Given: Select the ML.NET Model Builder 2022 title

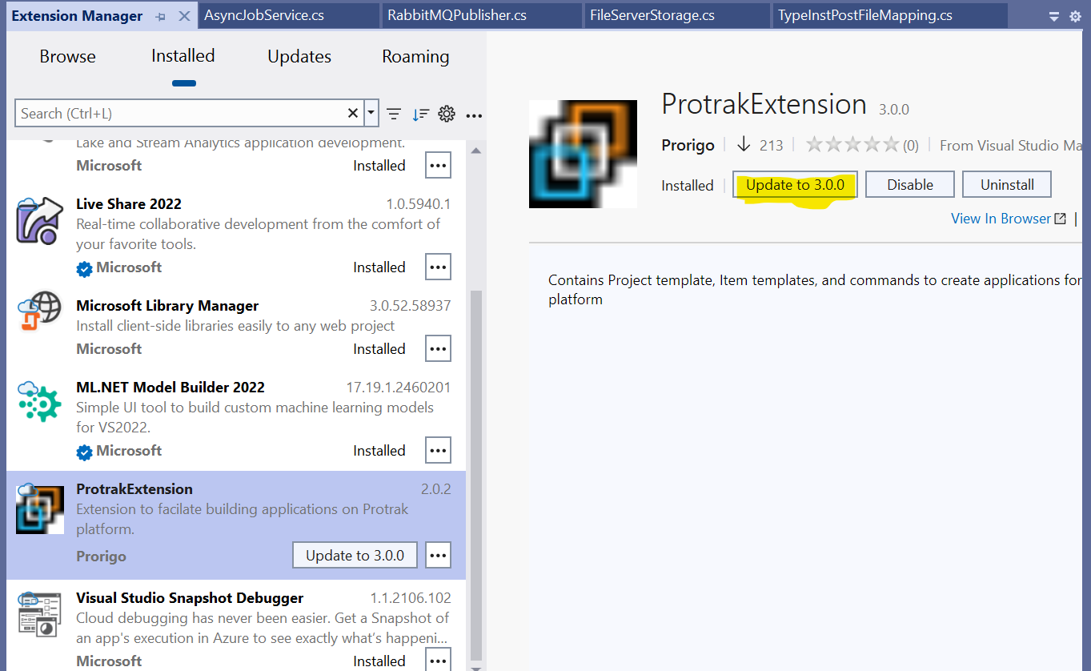Looking at the screenshot, I should (170, 387).
